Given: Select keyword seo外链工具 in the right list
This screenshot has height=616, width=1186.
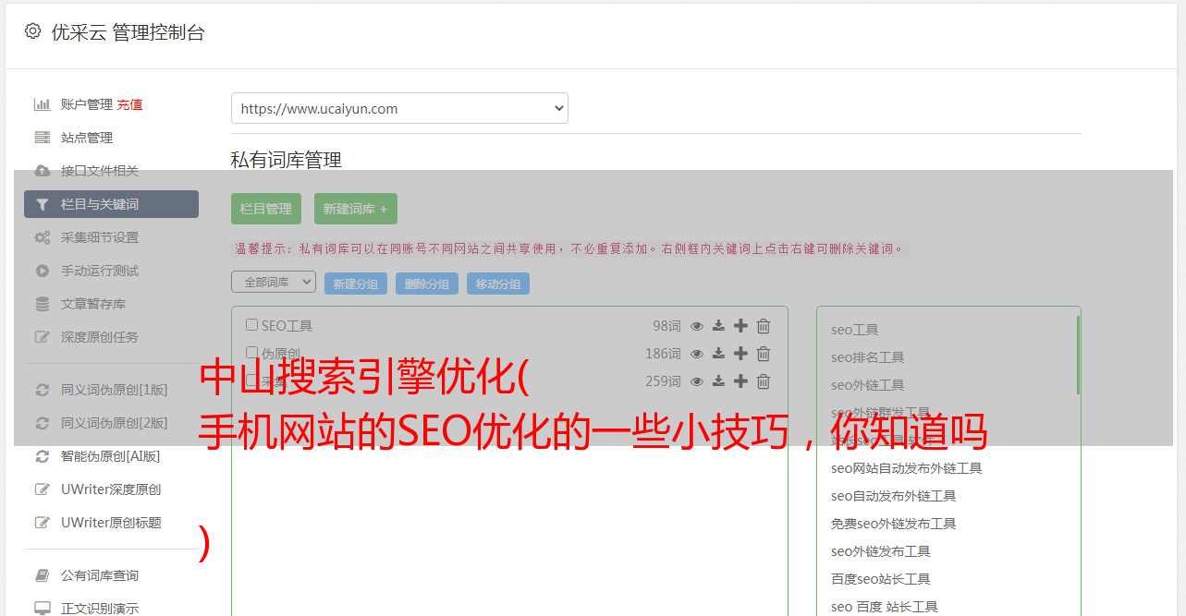Looking at the screenshot, I should tap(867, 385).
